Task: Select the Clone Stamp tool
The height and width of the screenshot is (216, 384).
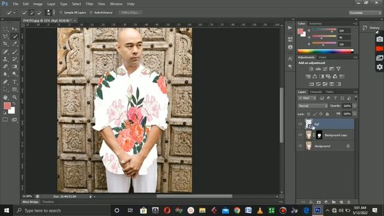Action: point(5,59)
